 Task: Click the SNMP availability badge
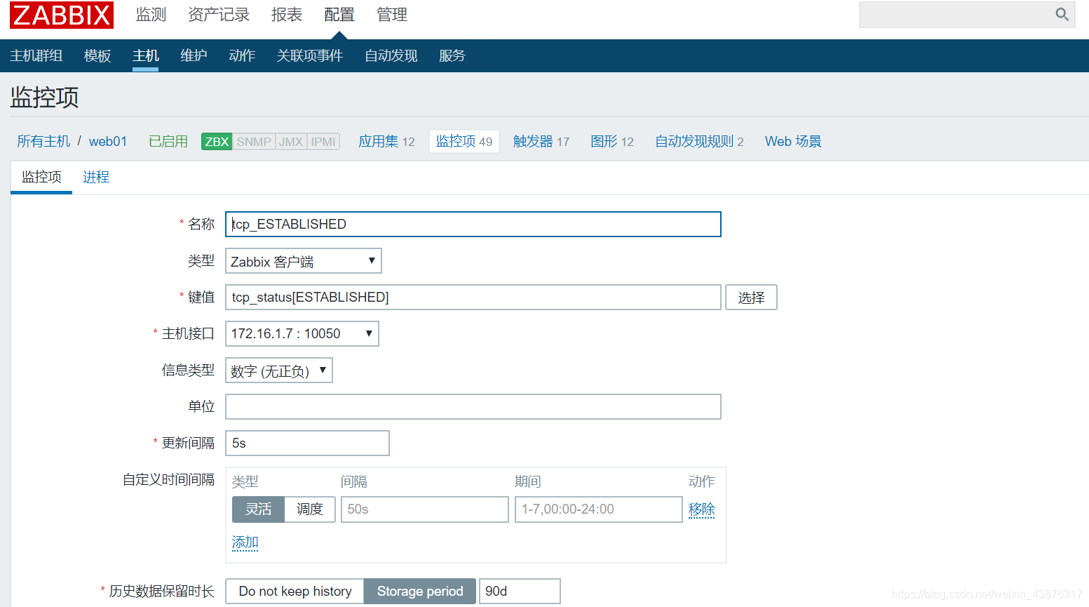pyautogui.click(x=254, y=142)
